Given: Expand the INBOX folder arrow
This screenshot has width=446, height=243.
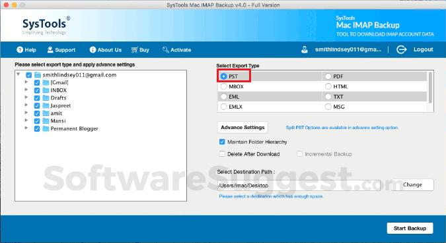Looking at the screenshot, I should [x=26, y=90].
